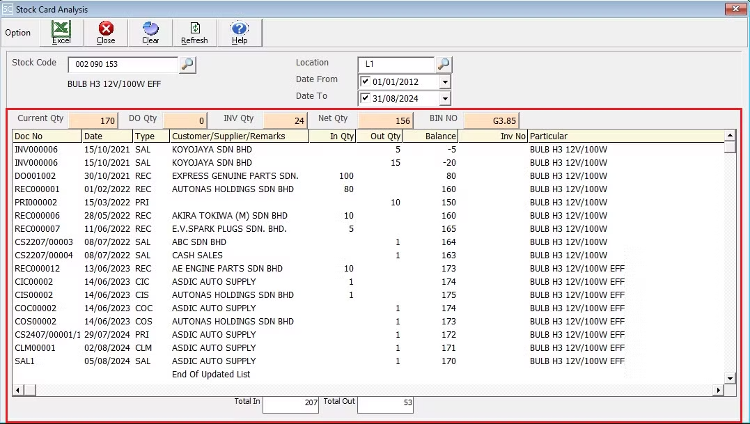Click the Out Qty column header
The image size is (750, 424).
pos(380,136)
